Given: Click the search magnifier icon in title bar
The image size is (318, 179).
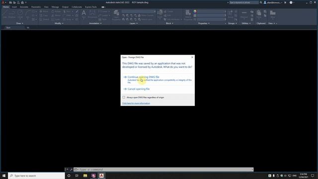Looking at the screenshot, I should point(261,2).
